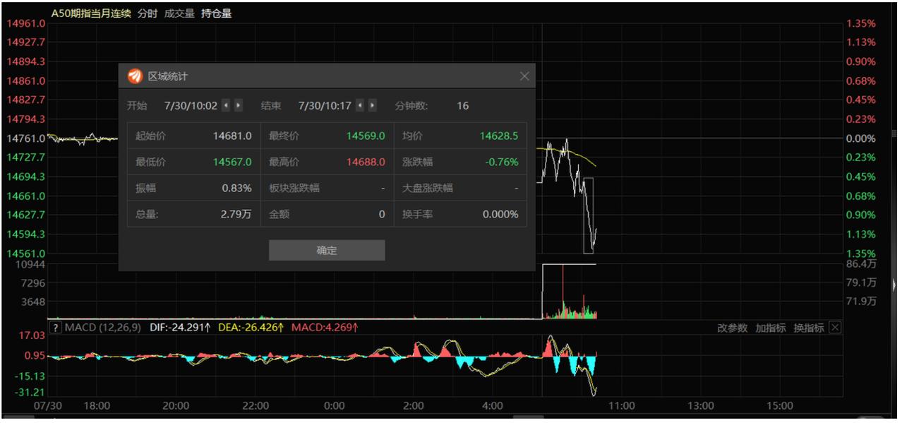Click the 分钟数 value 16
This screenshot has height=423, width=902.
(x=462, y=105)
